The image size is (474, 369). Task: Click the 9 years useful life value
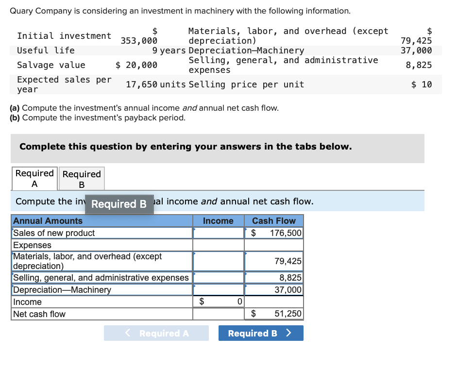coord(169,50)
